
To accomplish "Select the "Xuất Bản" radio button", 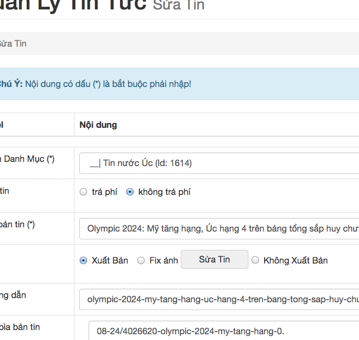I will click(83, 260).
